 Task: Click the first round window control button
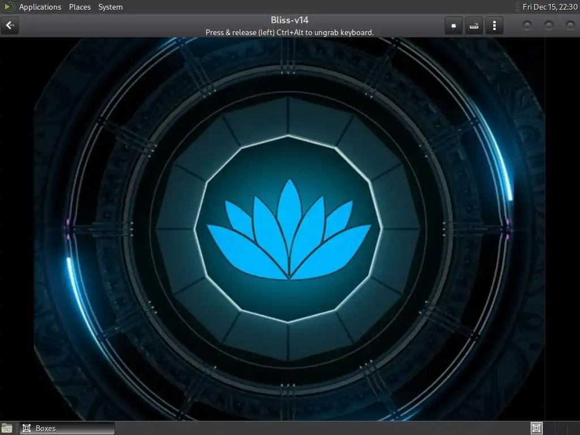point(527,25)
